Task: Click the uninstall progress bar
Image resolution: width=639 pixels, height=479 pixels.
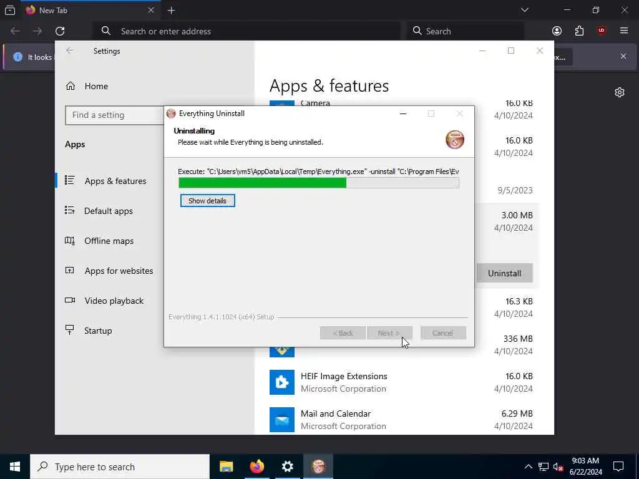Action: point(319,183)
